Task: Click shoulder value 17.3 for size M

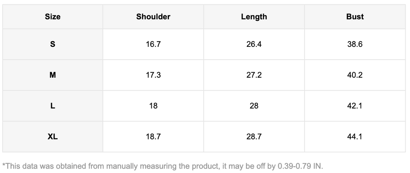Action: point(153,75)
